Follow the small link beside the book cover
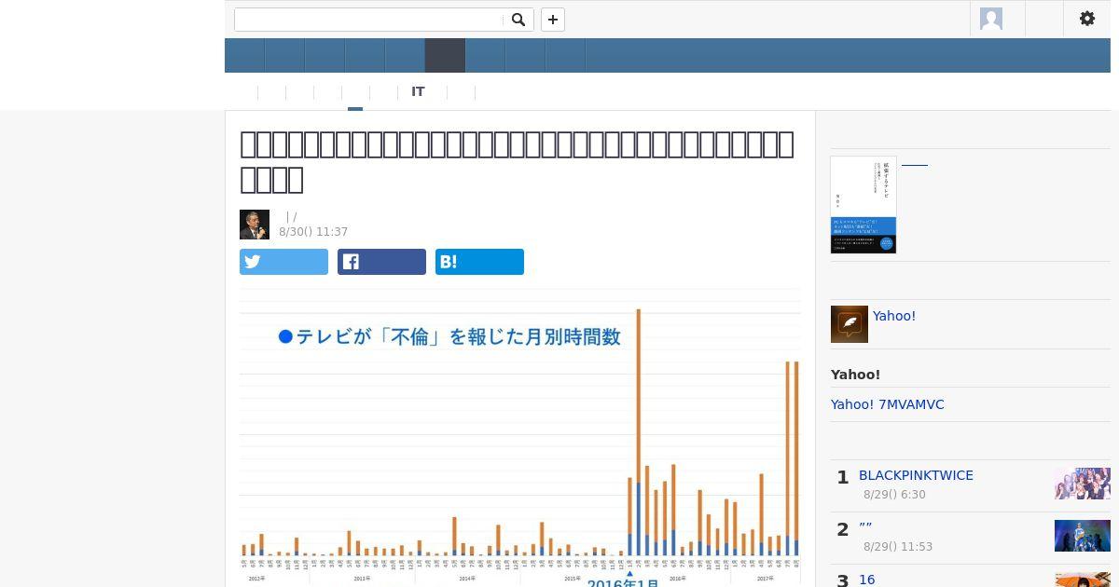This screenshot has width=1119, height=587. click(915, 165)
